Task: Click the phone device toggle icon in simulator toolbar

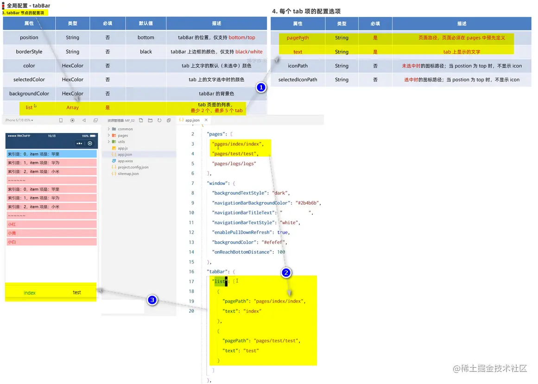Action: (61, 120)
